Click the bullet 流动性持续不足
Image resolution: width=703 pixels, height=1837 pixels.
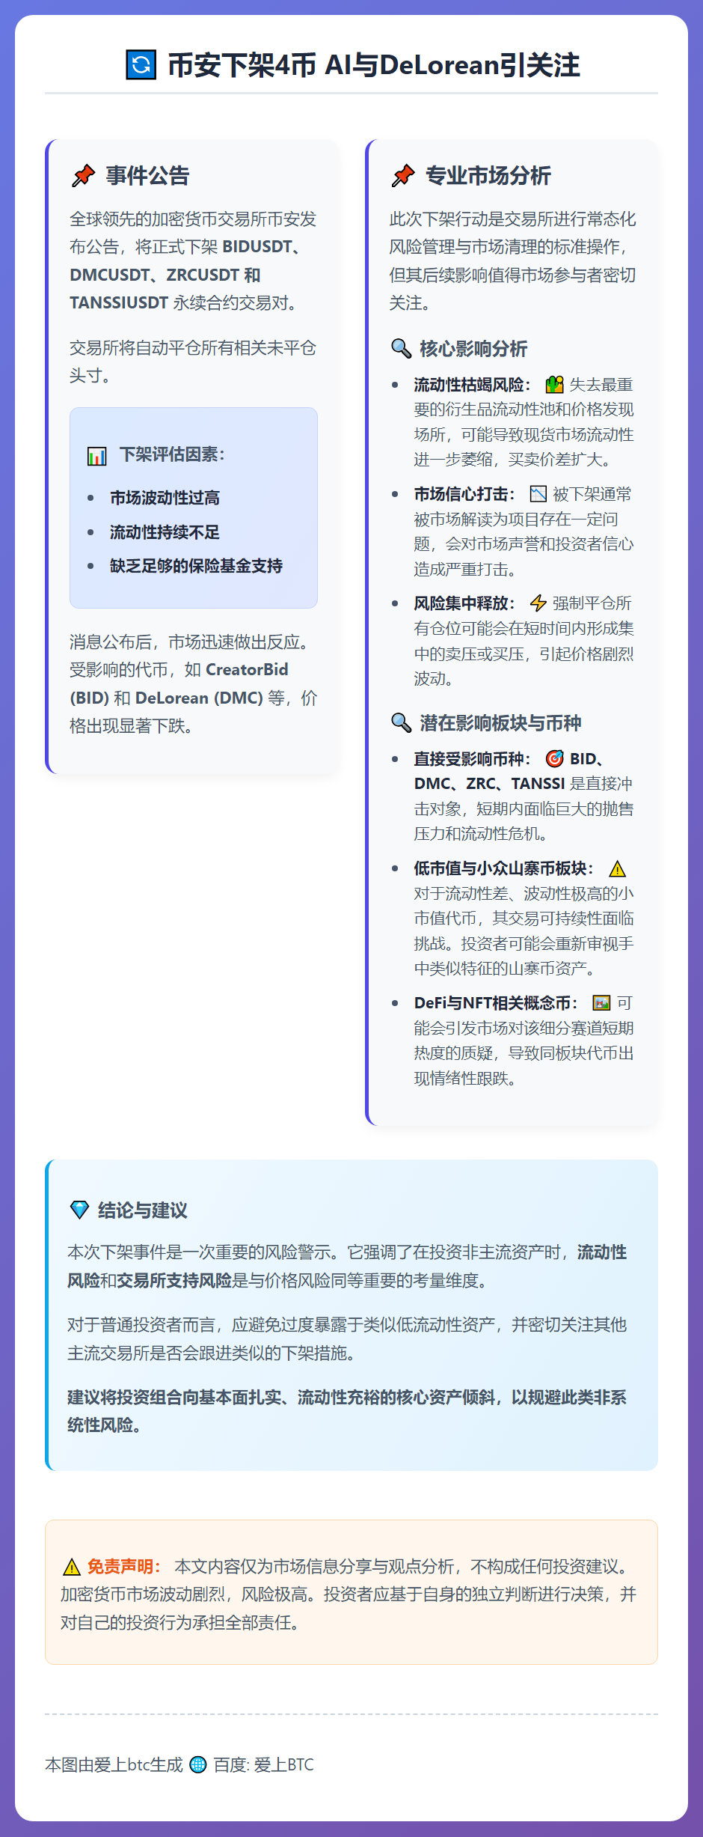(x=165, y=532)
